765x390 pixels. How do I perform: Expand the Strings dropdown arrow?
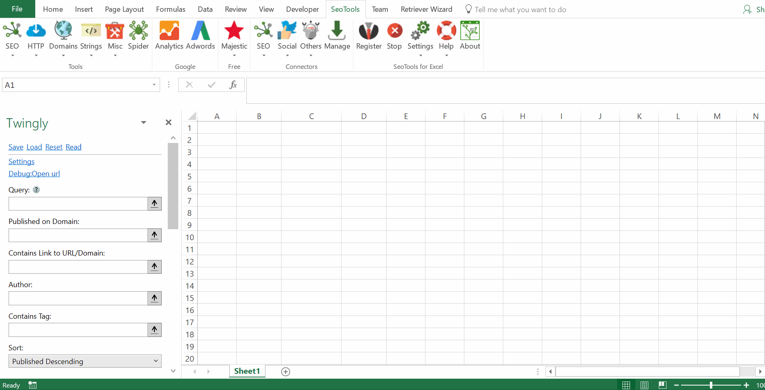[91, 55]
